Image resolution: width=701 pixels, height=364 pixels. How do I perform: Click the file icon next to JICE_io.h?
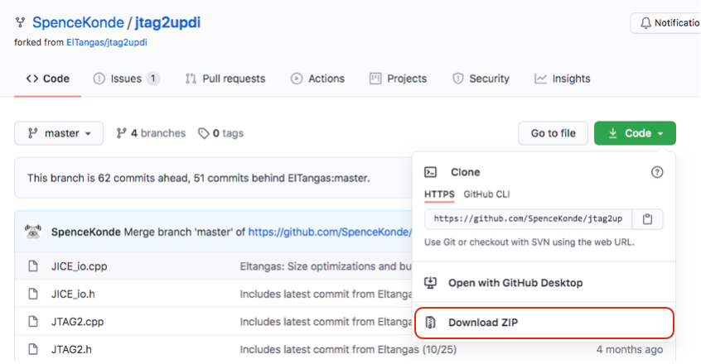coord(33,294)
